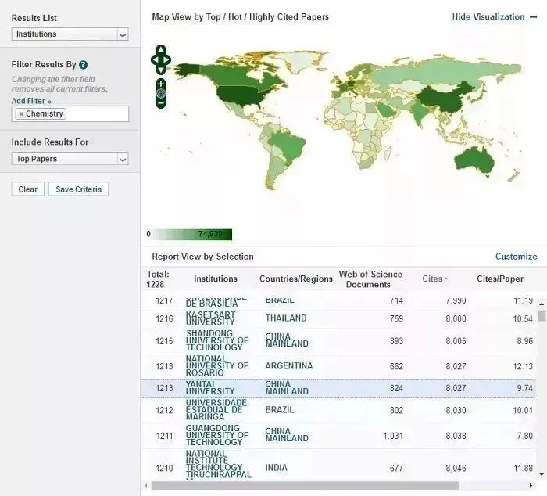The image size is (547, 496).
Task: Open the Add Filter link
Action: [31, 101]
